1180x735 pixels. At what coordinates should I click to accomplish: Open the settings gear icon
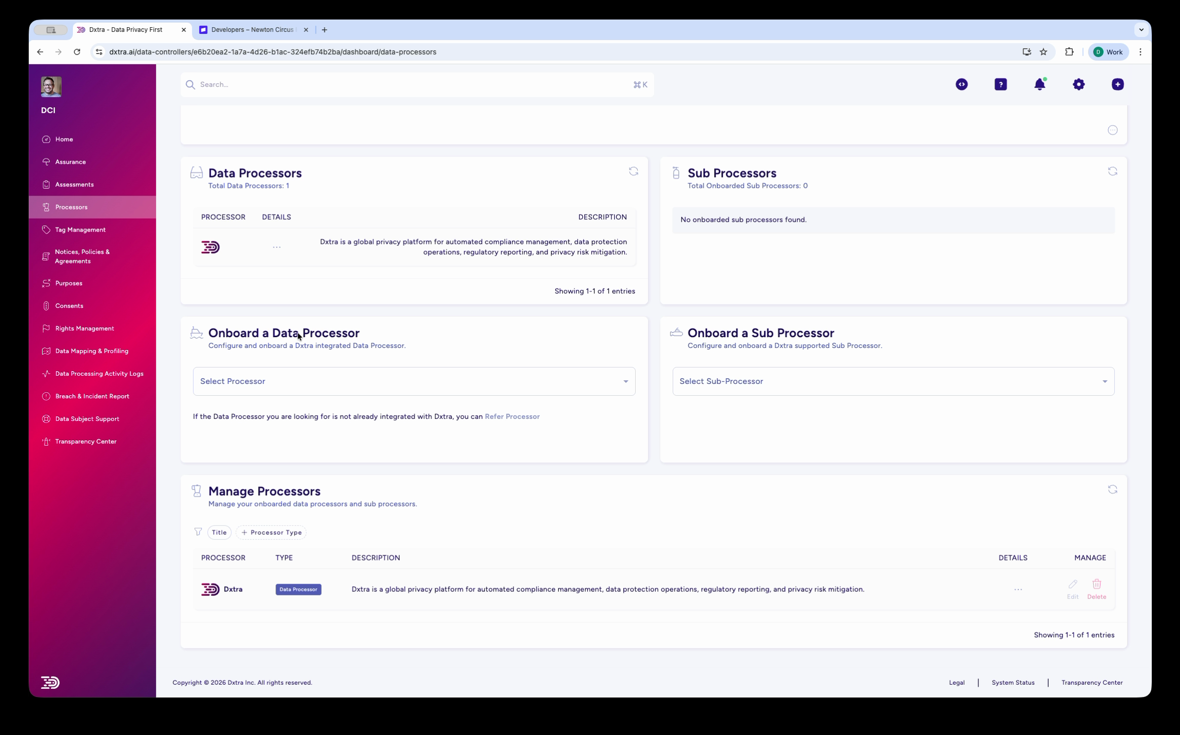pos(1078,84)
